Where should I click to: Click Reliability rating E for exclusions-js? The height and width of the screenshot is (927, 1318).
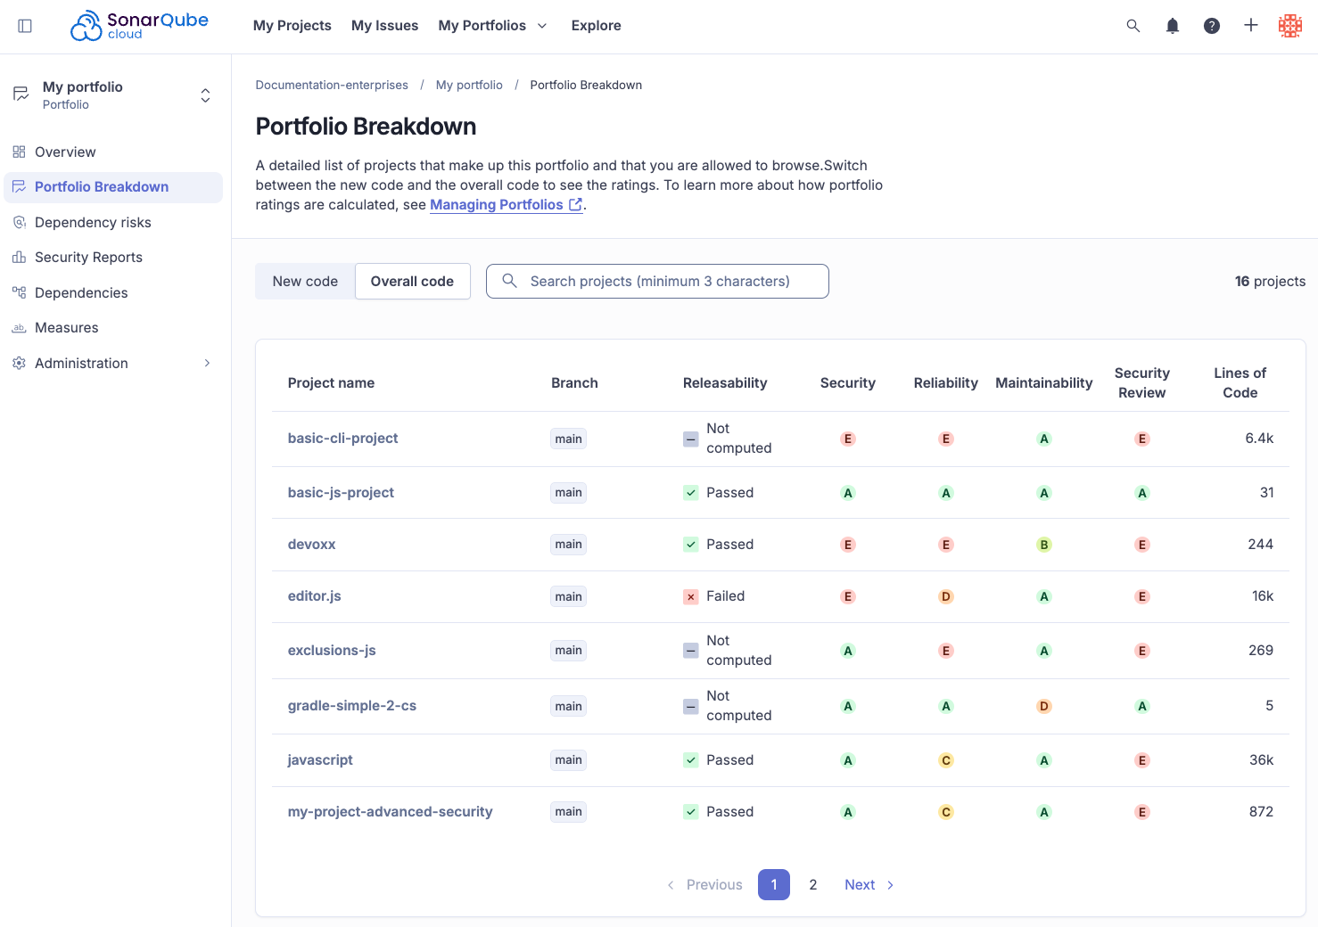[946, 652]
